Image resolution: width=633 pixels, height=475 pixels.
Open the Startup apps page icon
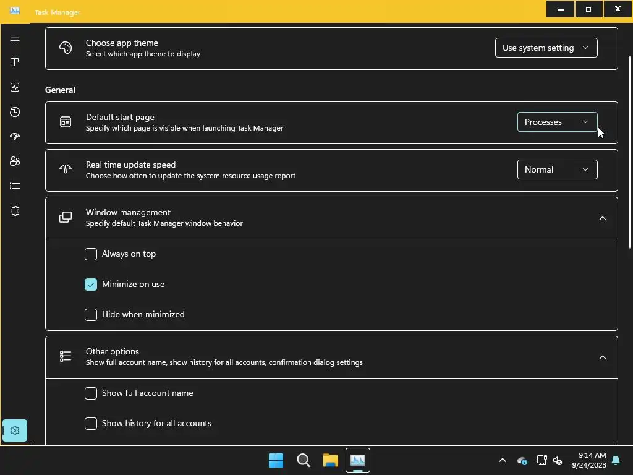click(15, 137)
